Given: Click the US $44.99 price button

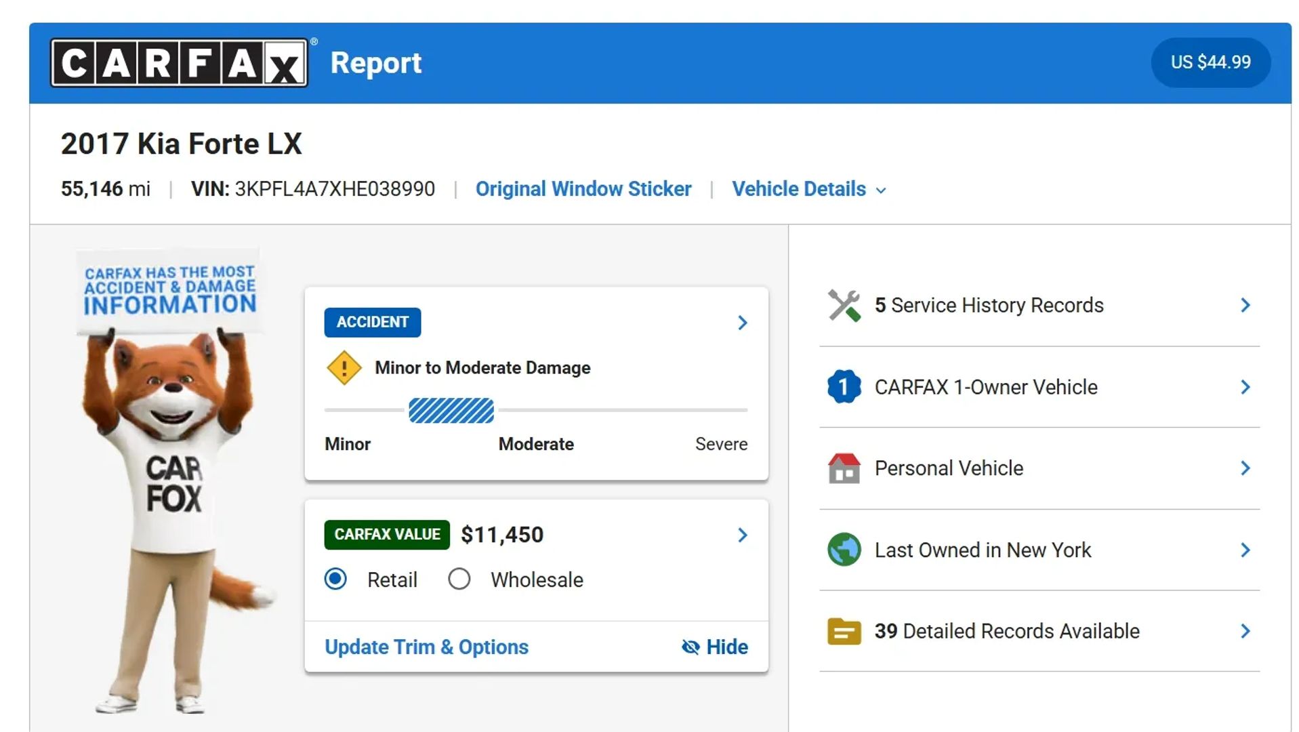Looking at the screenshot, I should click(x=1211, y=62).
